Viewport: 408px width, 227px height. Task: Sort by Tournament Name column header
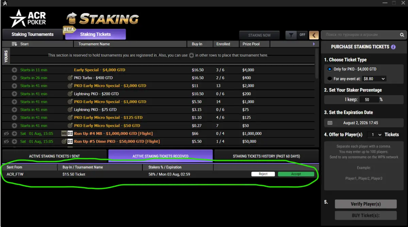pos(130,44)
